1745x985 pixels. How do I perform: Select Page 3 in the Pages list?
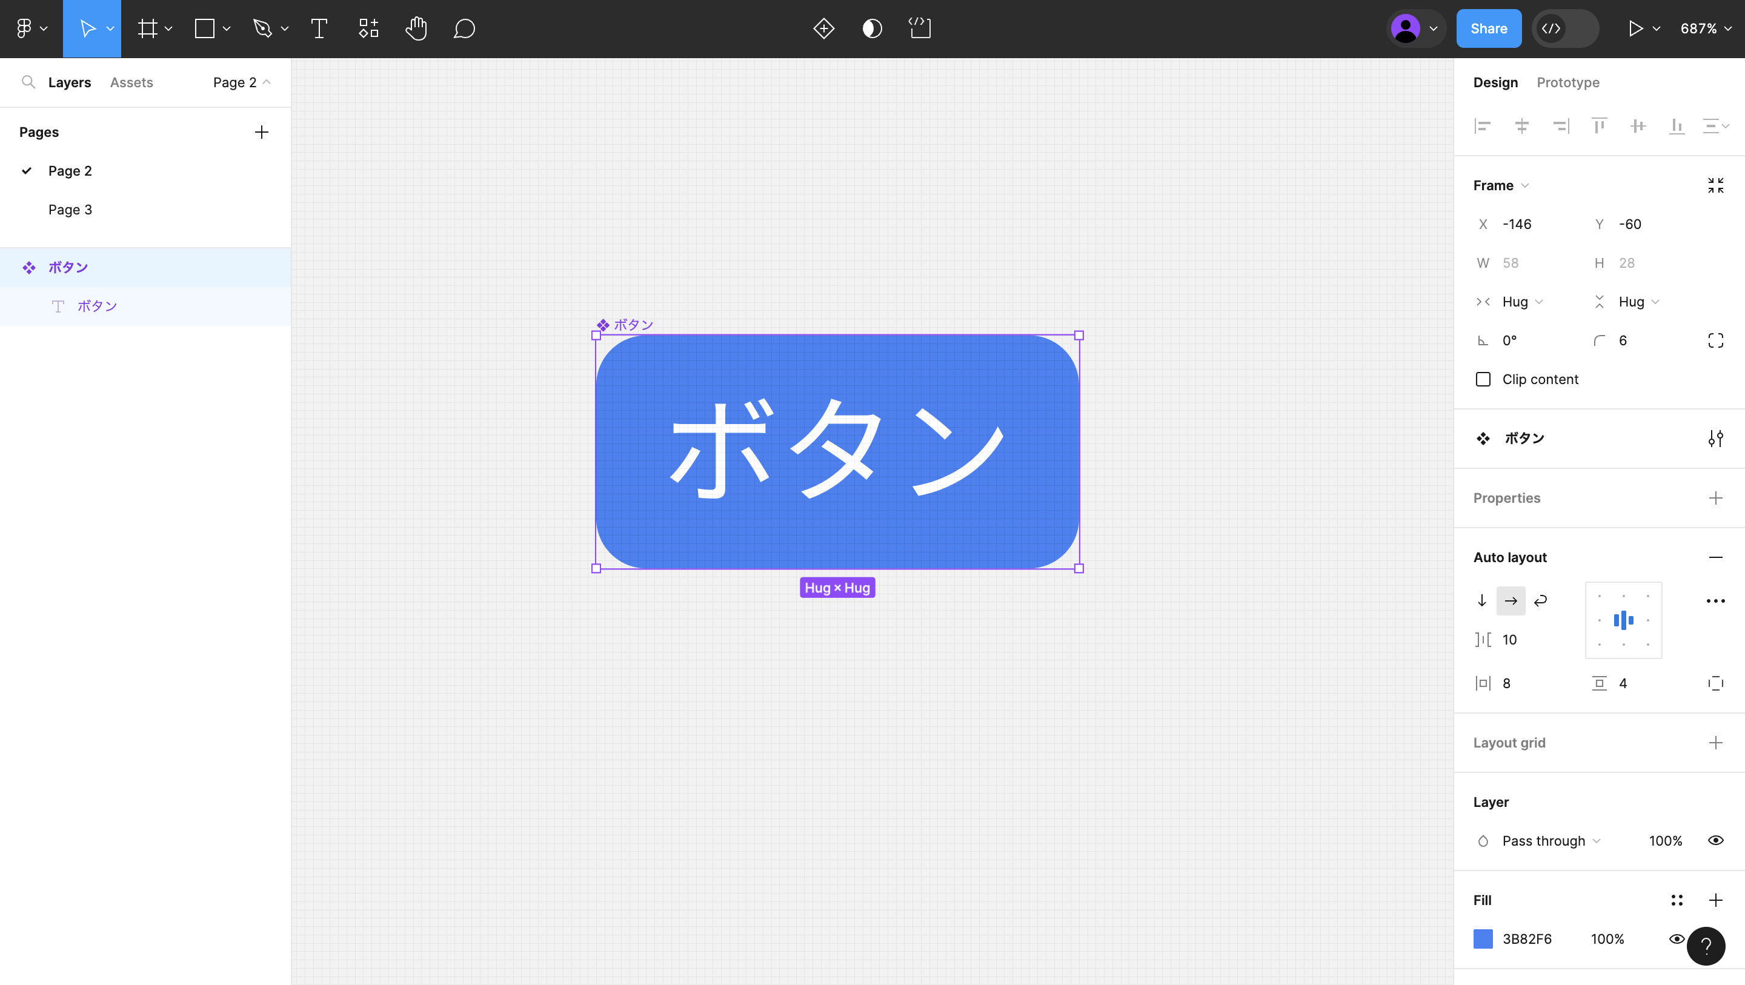(x=70, y=210)
